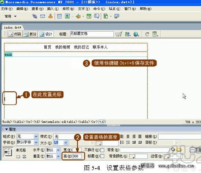
Task: Click the ordered list icon
Action: click(128, 143)
